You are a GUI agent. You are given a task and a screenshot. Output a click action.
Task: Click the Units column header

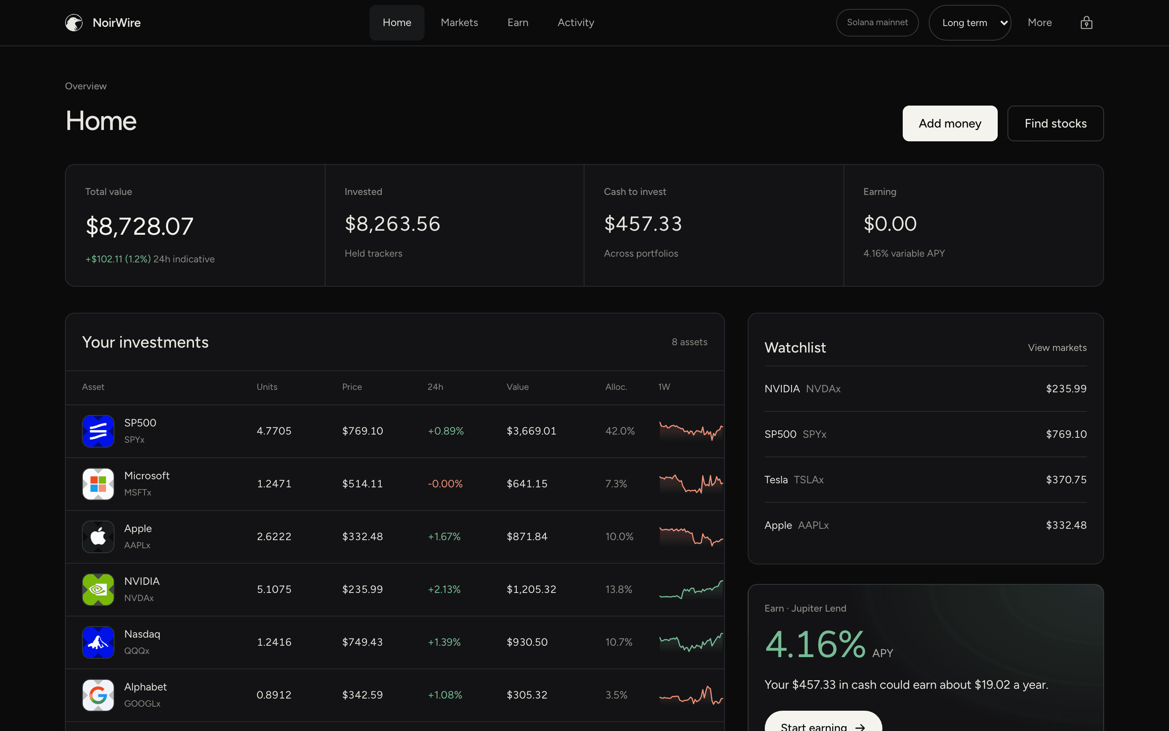(x=267, y=387)
